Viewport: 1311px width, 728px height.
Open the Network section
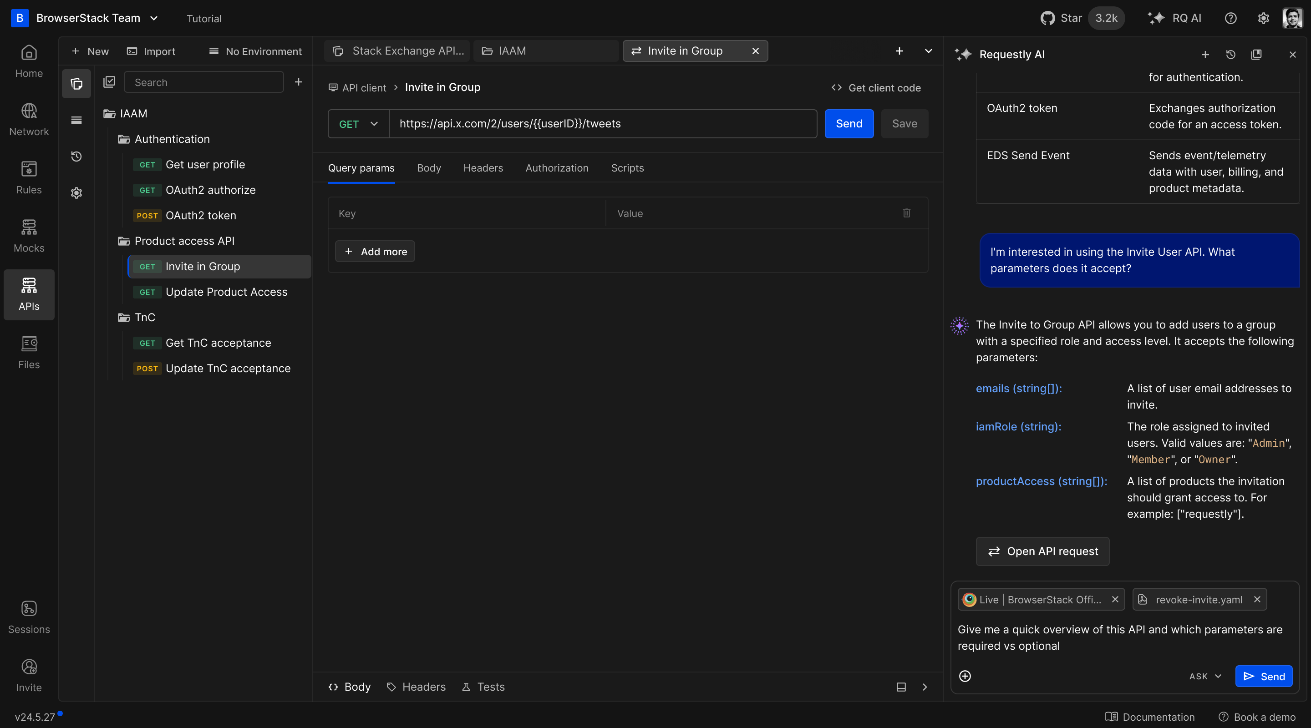pos(29,120)
